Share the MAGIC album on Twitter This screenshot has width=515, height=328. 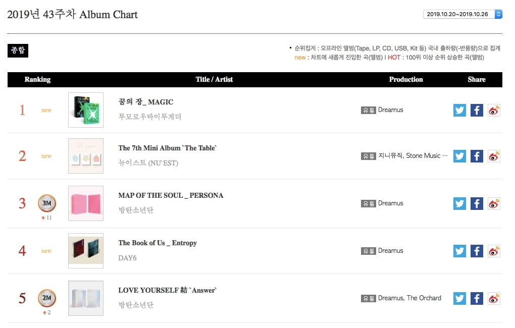click(459, 110)
